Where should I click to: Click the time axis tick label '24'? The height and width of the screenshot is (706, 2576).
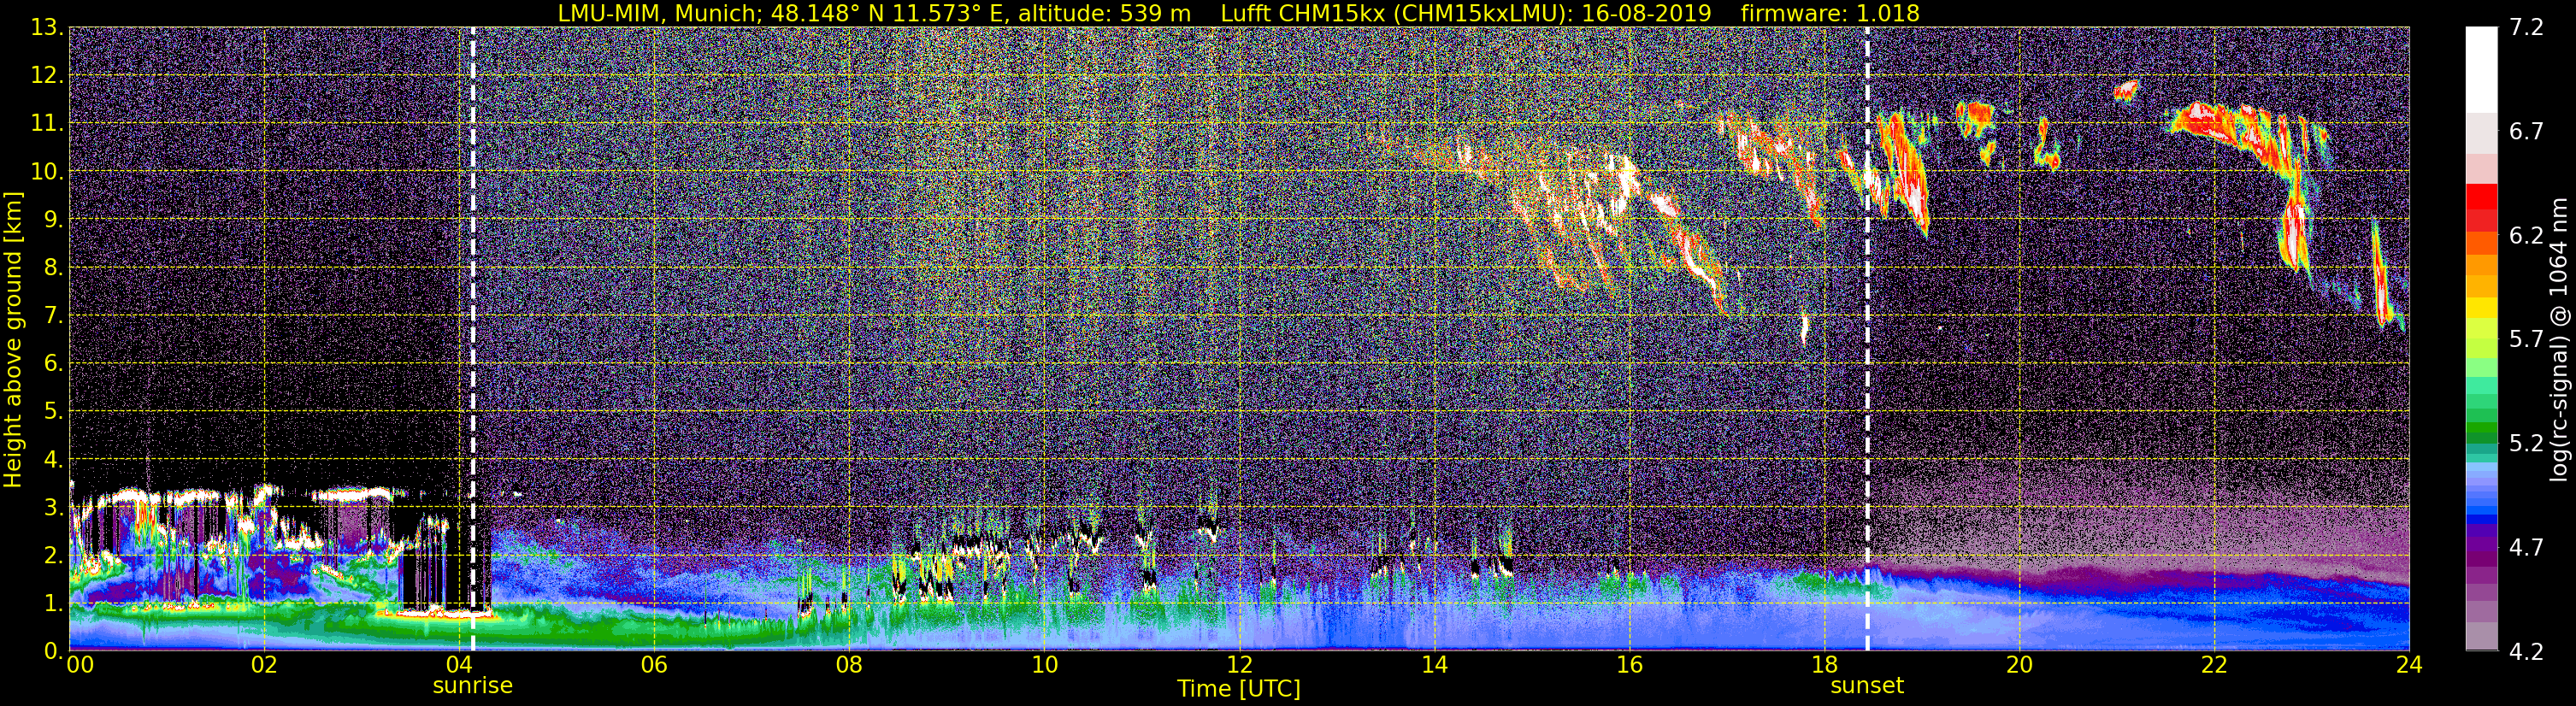2409,665
